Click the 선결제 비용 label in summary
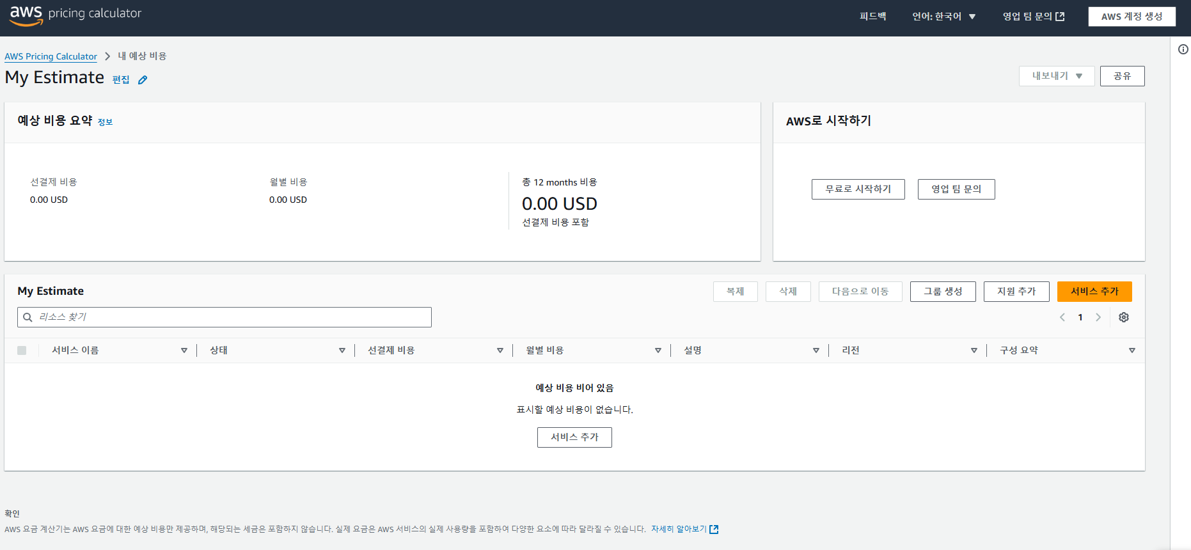The height and width of the screenshot is (550, 1191). pos(54,182)
